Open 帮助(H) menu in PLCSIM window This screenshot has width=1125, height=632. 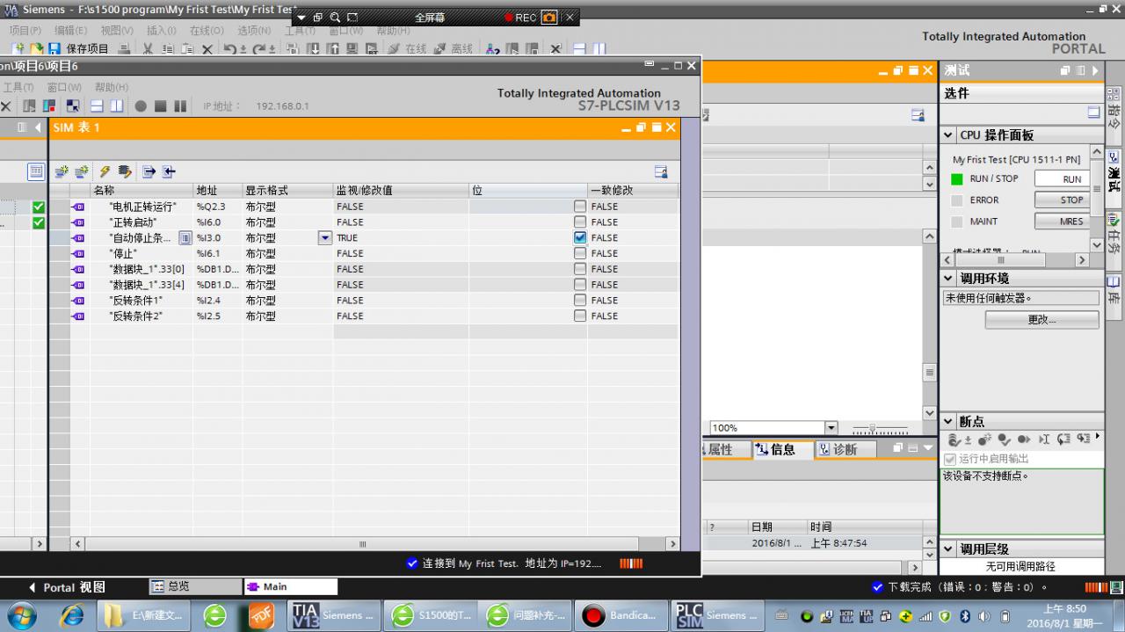click(x=112, y=87)
